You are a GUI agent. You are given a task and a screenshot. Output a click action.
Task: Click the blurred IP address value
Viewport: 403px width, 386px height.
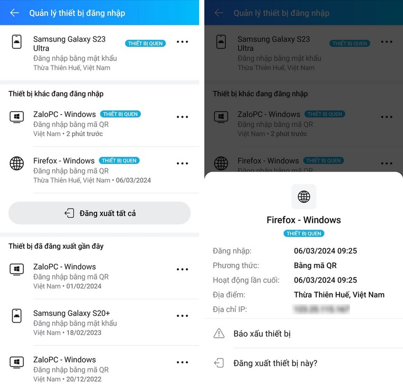(321, 309)
